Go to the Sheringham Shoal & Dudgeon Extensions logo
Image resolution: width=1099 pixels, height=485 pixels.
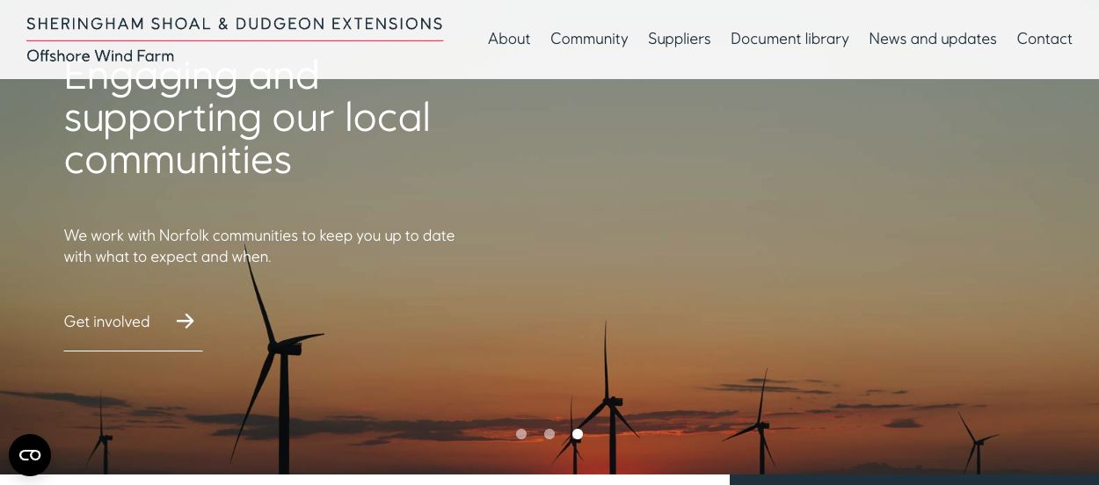point(235,40)
